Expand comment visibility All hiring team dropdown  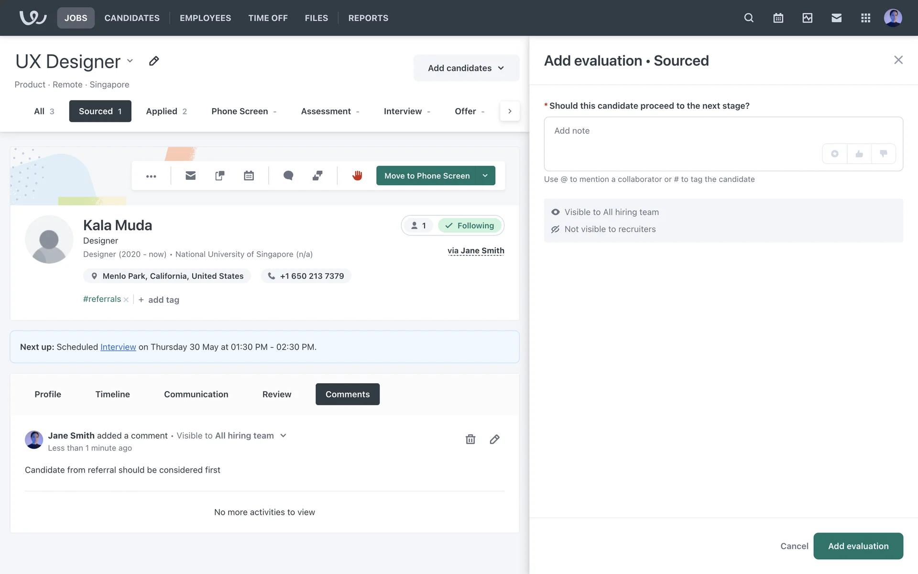283,436
